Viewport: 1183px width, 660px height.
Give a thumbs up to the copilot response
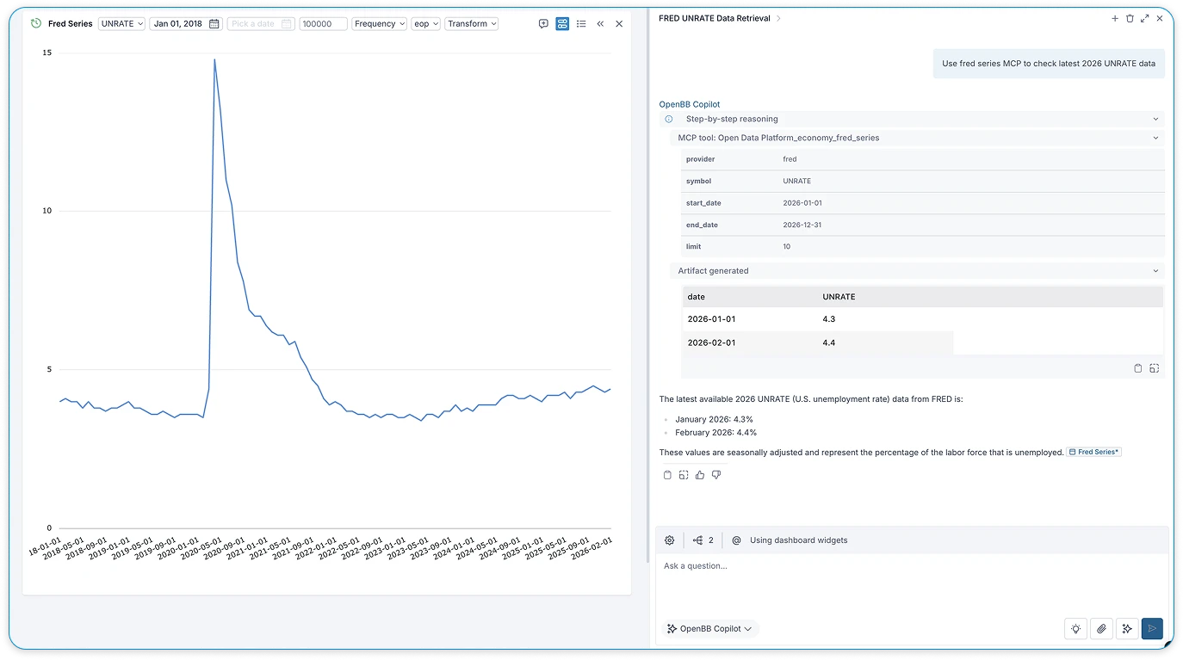click(700, 474)
